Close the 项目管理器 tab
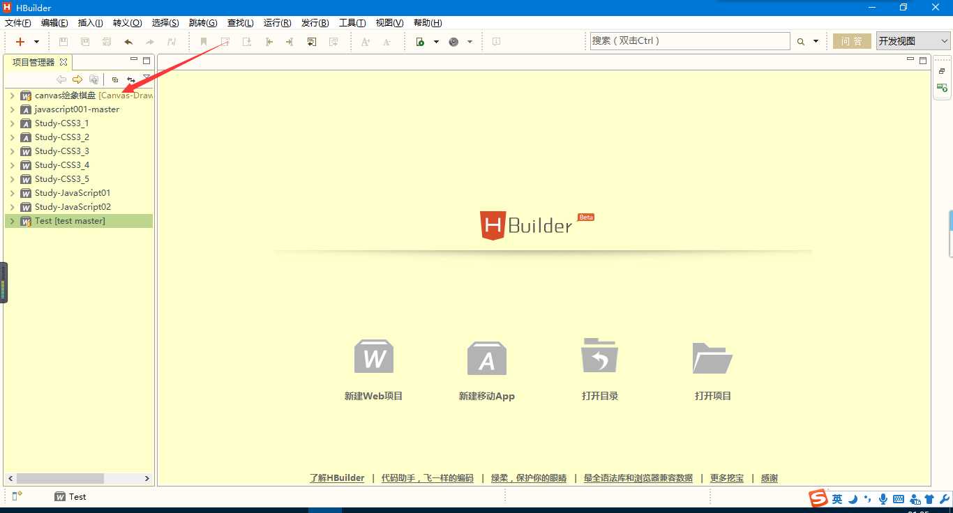The height and width of the screenshot is (513, 953). [63, 62]
